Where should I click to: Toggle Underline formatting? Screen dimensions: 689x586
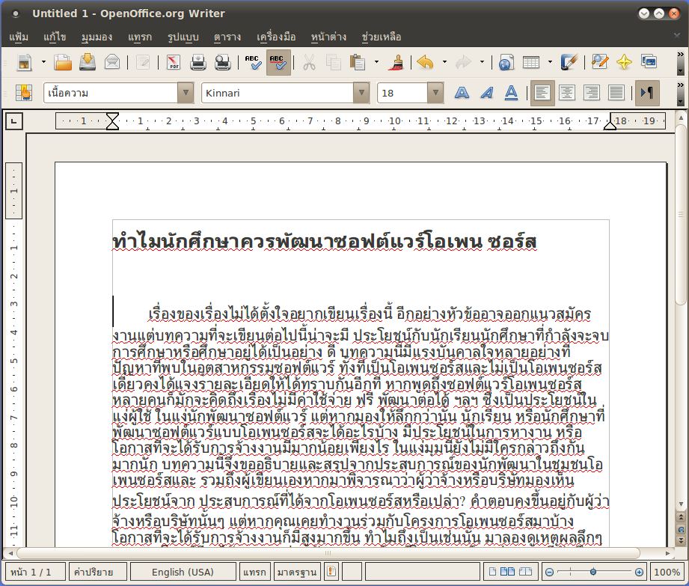click(x=511, y=93)
